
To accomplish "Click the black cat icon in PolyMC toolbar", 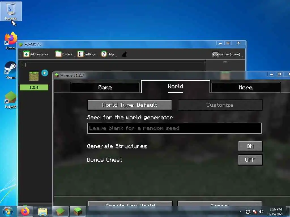I will [x=125, y=54].
